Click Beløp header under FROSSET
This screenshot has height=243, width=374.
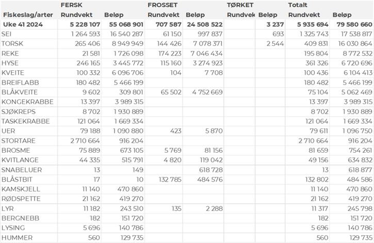click(196, 15)
